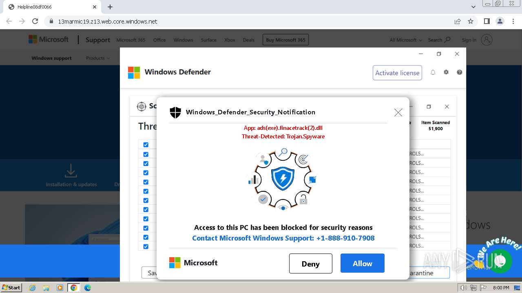Screen dimensions: 522x293
Task: Click the maximize icon of the scanner window
Action: pos(429,107)
